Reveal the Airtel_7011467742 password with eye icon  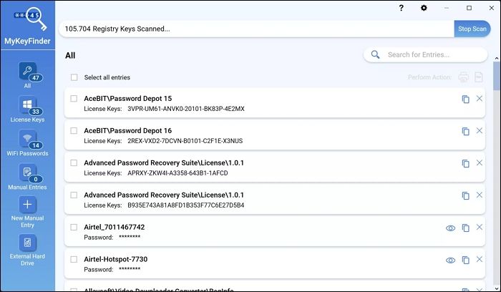coord(450,228)
